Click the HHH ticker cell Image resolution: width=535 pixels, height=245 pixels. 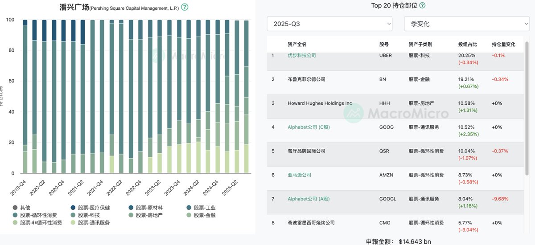pos(385,103)
